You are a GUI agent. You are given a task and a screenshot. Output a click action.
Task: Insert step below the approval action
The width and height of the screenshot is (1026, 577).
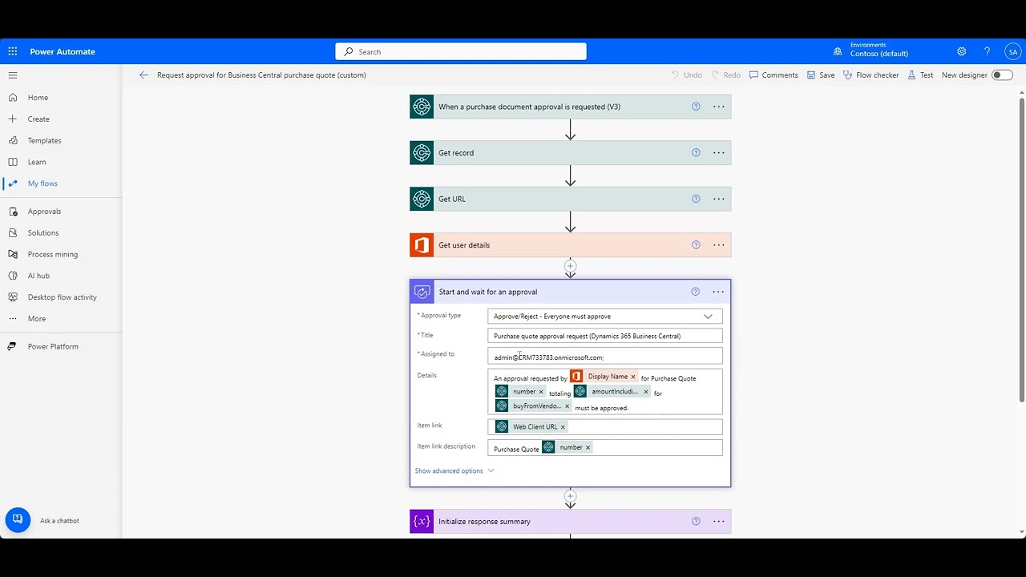coord(571,496)
